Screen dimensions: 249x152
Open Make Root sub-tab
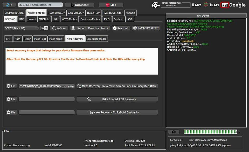tap(40, 39)
